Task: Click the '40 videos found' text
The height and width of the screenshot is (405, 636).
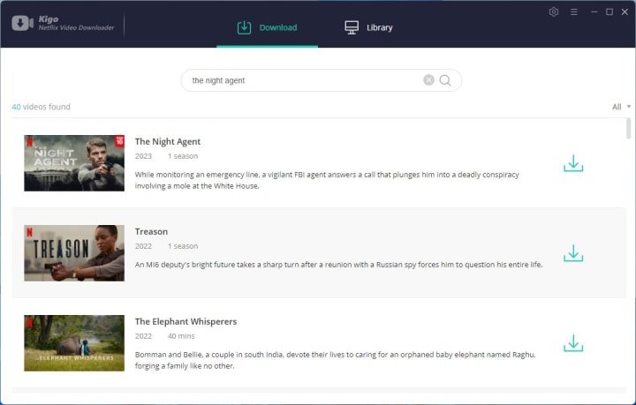Action: [41, 107]
